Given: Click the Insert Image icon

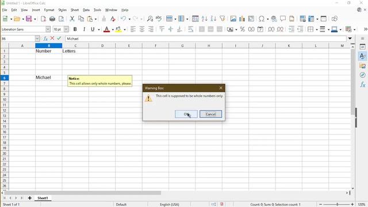Looking at the screenshot, I should coord(233,19).
